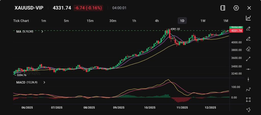The image size is (261, 115).
Task: Click the chart indicators line-graph icon
Action: [248, 18]
